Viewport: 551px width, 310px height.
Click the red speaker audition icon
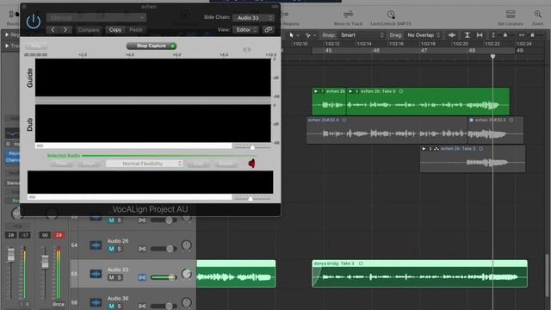252,164
